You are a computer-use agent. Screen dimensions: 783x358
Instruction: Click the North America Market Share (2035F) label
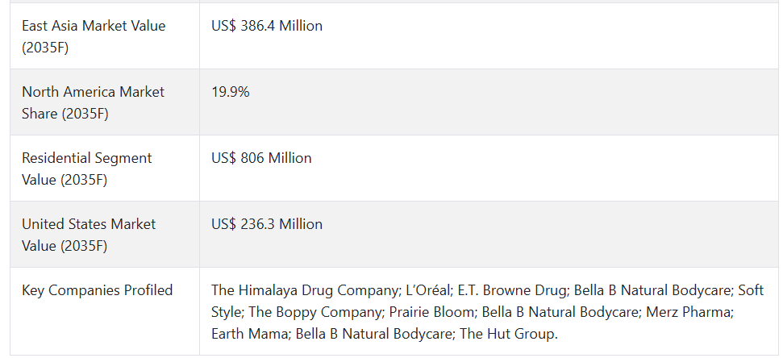tap(93, 103)
